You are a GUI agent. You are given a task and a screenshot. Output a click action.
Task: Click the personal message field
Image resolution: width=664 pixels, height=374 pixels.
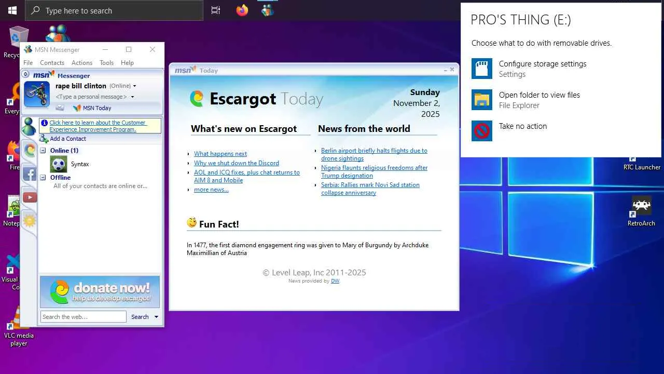click(x=91, y=97)
